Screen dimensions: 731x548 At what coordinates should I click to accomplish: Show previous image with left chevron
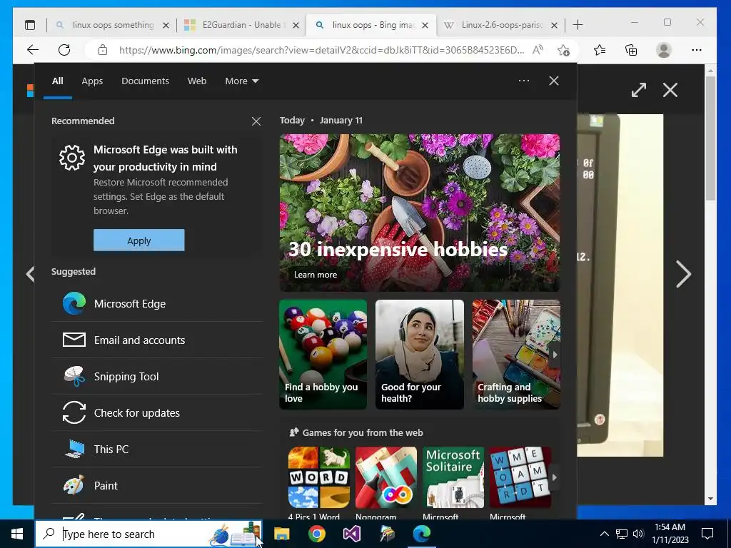pyautogui.click(x=30, y=274)
